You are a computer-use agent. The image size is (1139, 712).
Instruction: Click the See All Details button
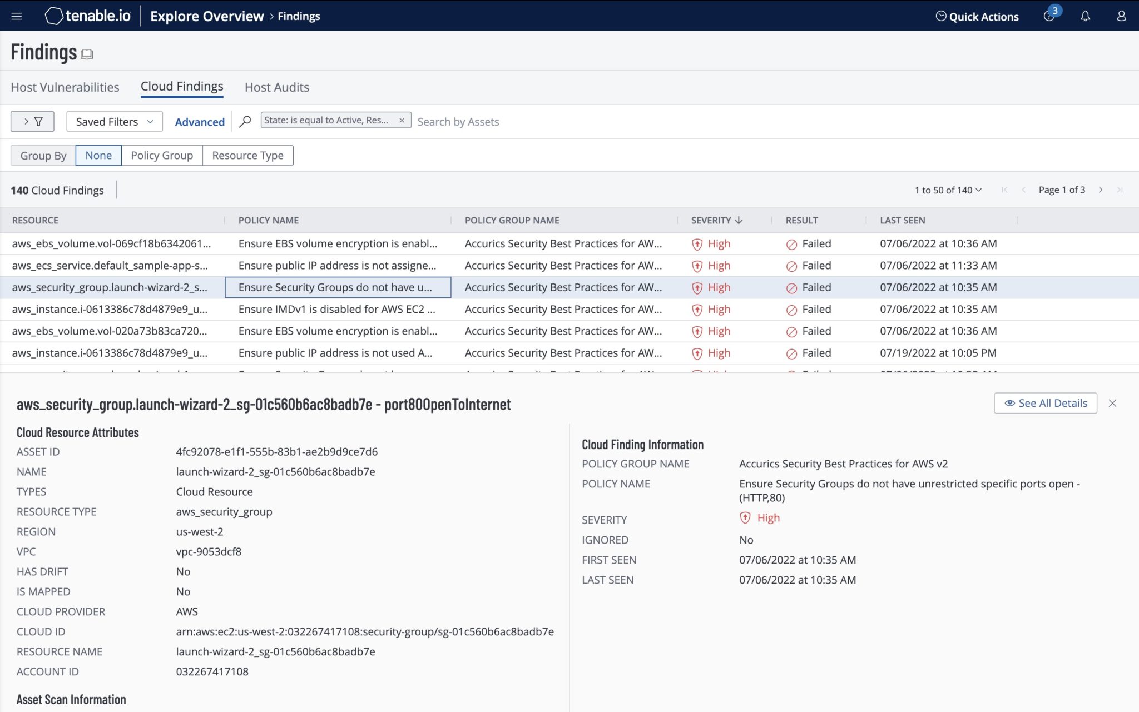click(x=1045, y=403)
